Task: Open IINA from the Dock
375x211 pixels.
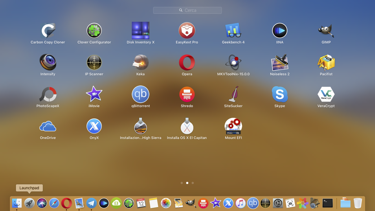Action: click(104, 203)
